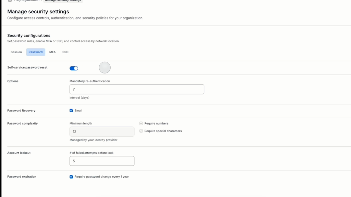Click the Interval (days) caption
This screenshot has width=351, height=197.
click(x=79, y=98)
